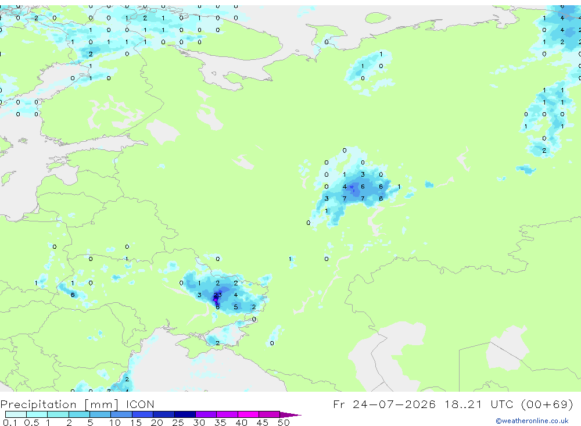Click the 0.5–1 mm legend color swatch
This screenshot has height=426, width=581.
pyautogui.click(x=37, y=414)
